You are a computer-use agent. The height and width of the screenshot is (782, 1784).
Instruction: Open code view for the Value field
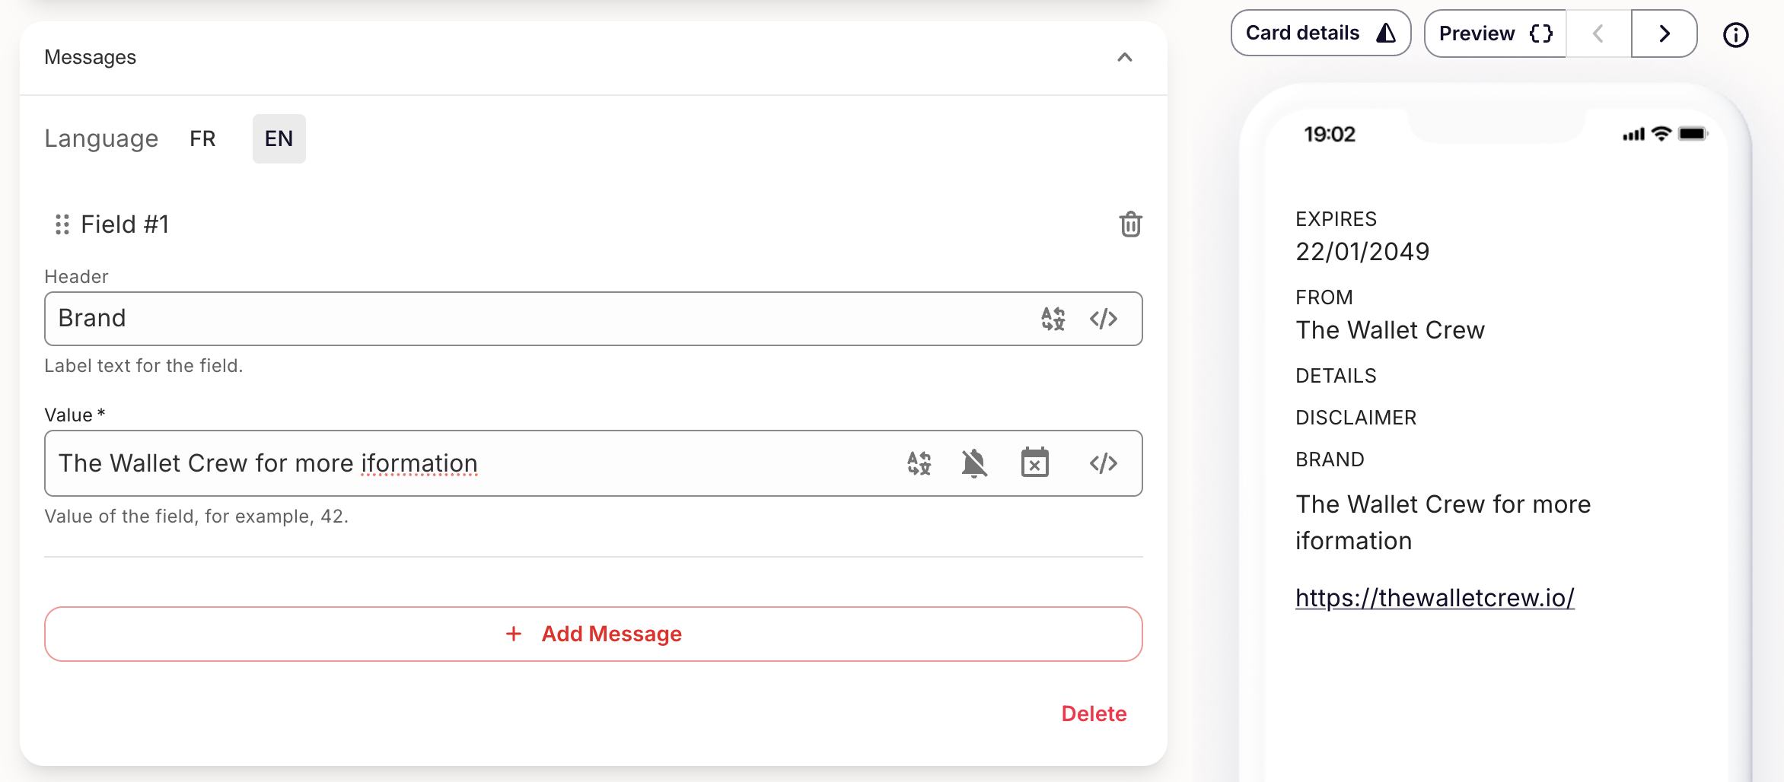tap(1105, 463)
